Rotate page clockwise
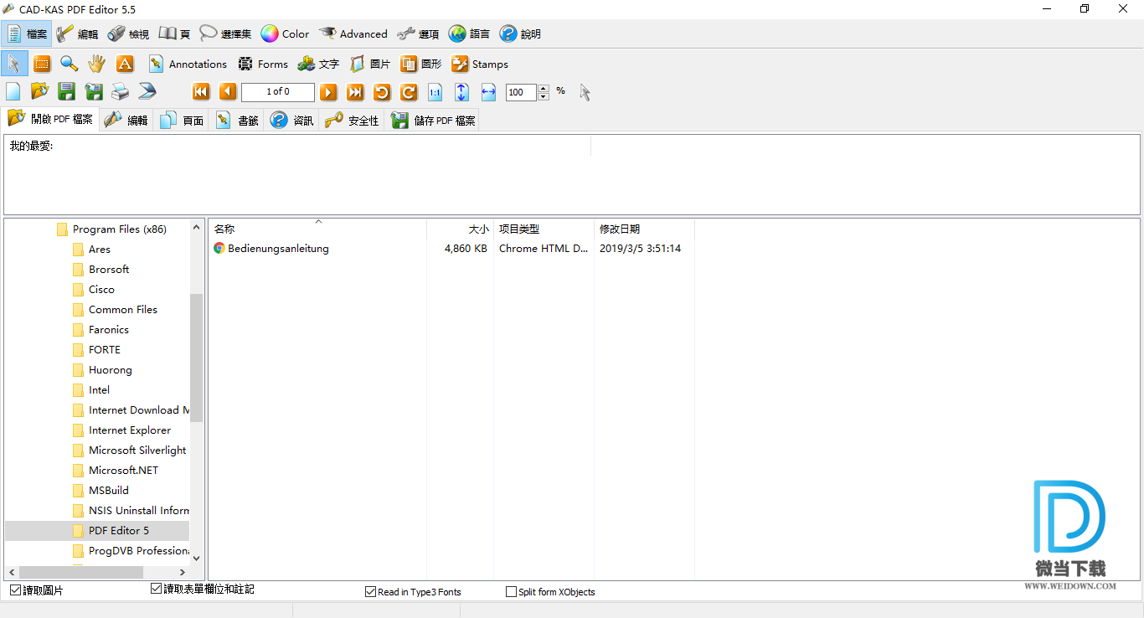 (409, 92)
